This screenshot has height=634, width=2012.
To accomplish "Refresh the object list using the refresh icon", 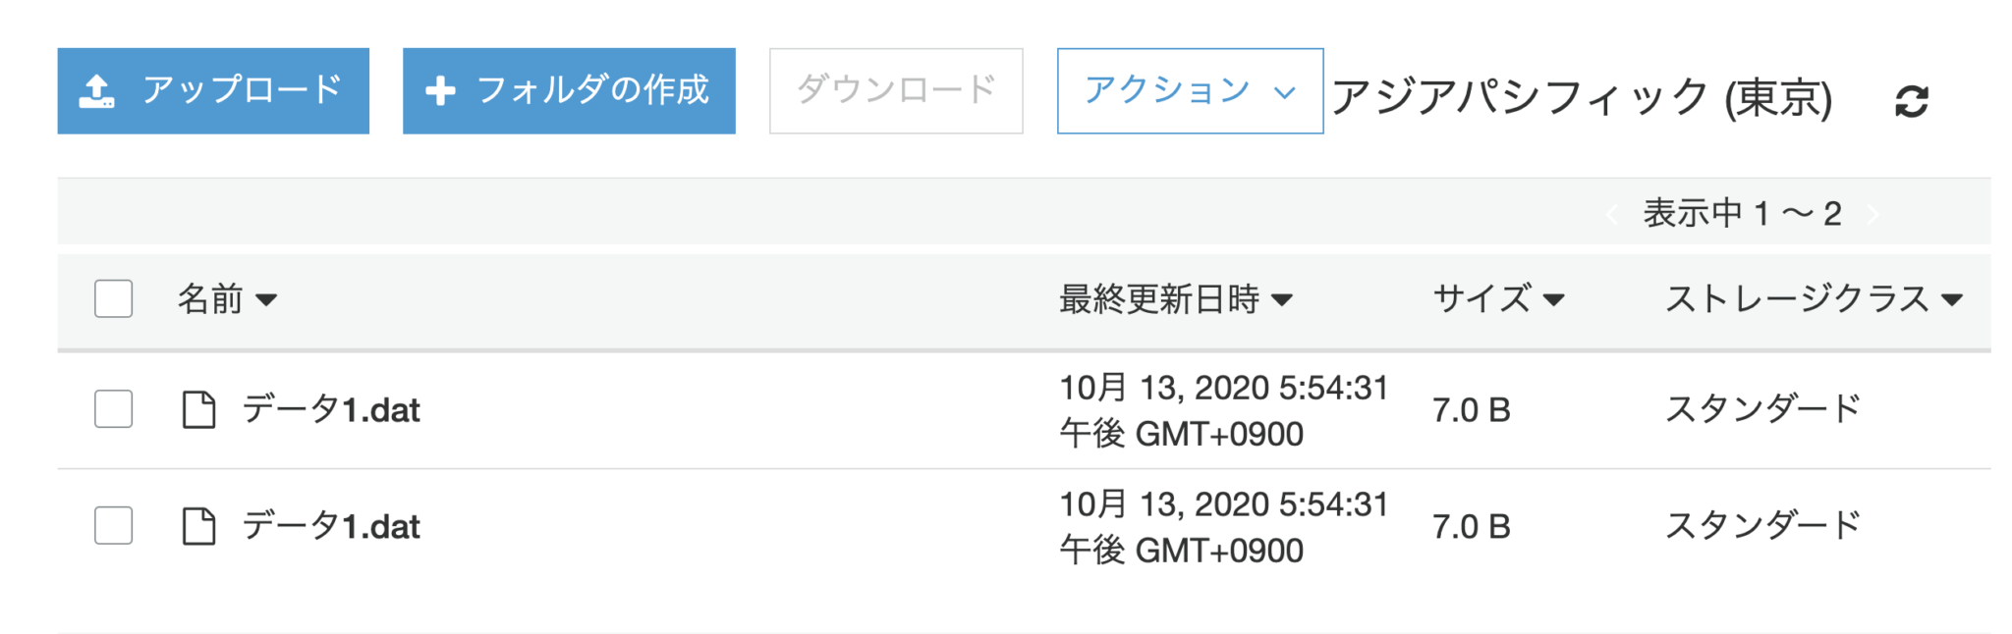I will click(x=1910, y=102).
